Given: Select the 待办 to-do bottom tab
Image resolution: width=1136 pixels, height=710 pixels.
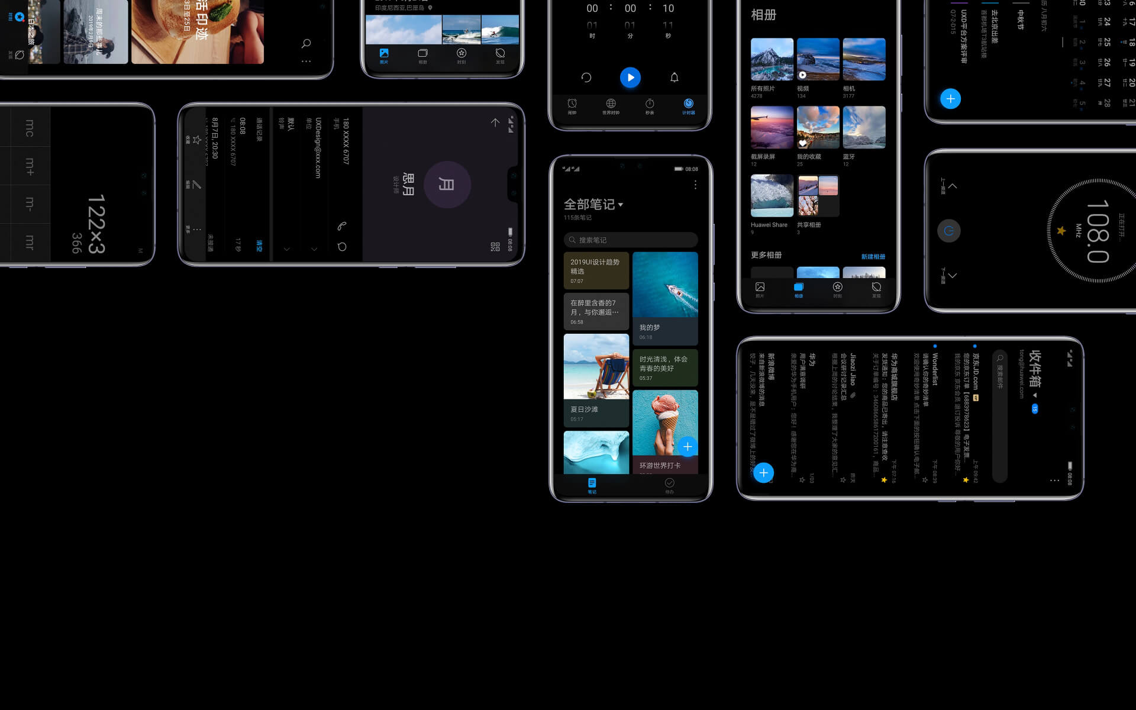Looking at the screenshot, I should coord(670,486).
